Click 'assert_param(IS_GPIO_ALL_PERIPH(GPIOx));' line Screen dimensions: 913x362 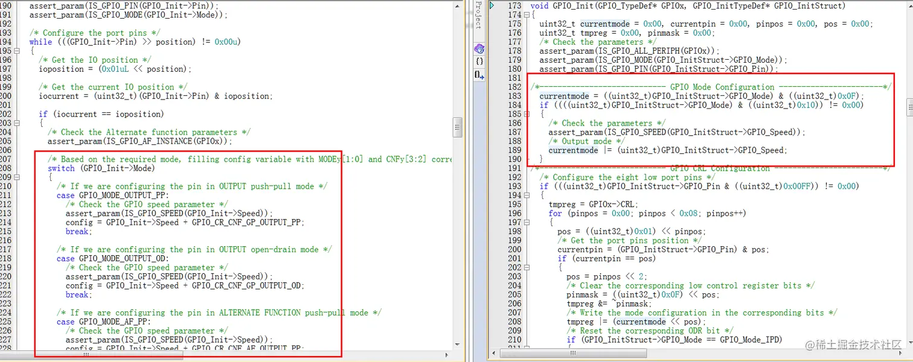click(x=630, y=51)
